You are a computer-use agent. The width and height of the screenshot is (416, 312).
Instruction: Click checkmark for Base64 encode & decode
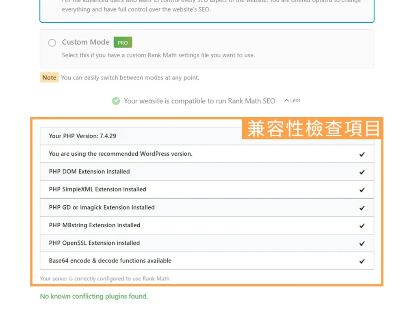pyautogui.click(x=362, y=261)
